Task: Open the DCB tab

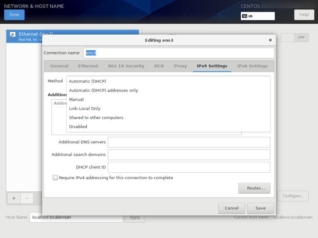Action: pyautogui.click(x=159, y=66)
